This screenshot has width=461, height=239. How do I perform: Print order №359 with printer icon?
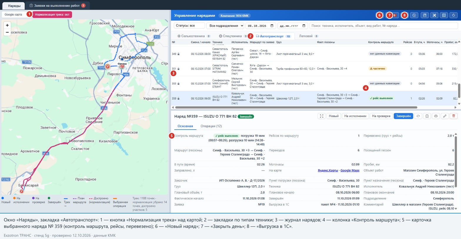click(436, 116)
